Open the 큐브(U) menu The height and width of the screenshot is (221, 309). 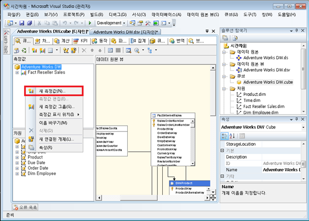coord(231,14)
